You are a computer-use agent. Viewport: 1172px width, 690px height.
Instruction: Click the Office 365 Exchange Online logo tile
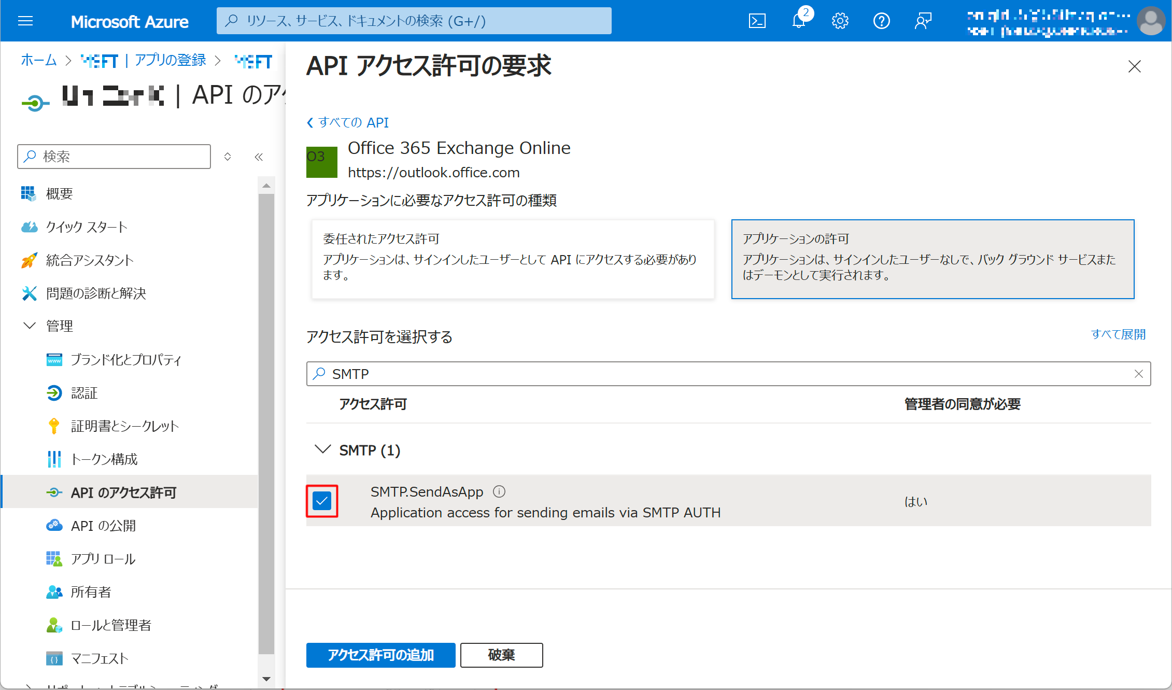click(x=322, y=162)
